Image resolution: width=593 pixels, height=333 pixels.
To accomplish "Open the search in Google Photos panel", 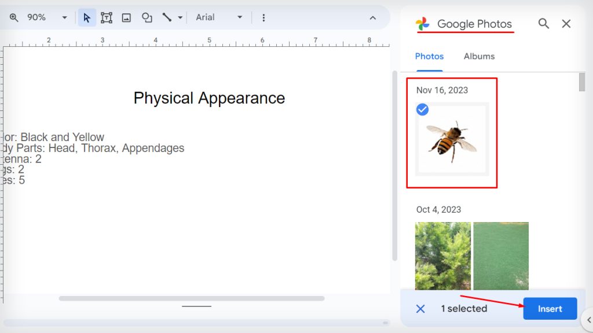I will coord(543,24).
